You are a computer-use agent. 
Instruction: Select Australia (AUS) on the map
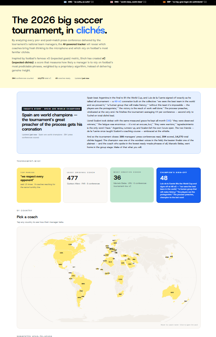(x=171, y=292)
